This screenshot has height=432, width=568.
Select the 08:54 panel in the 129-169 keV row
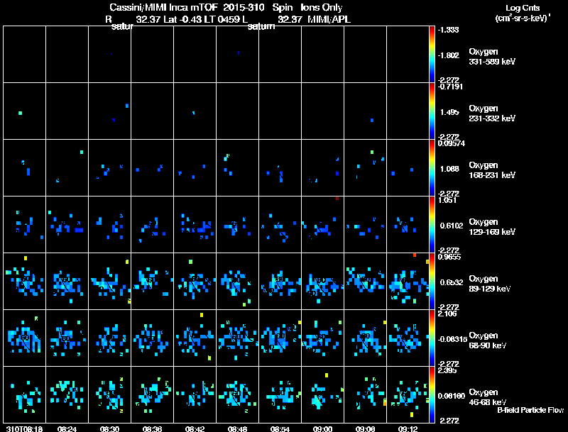point(280,224)
